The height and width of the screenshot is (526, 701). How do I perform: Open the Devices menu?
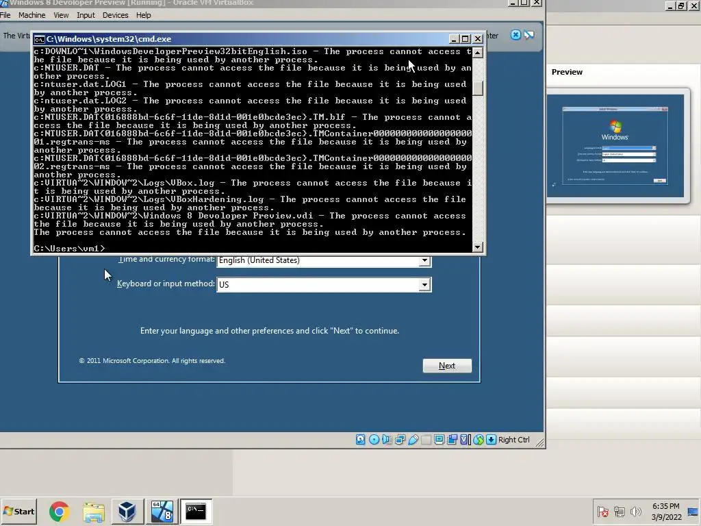click(x=115, y=15)
